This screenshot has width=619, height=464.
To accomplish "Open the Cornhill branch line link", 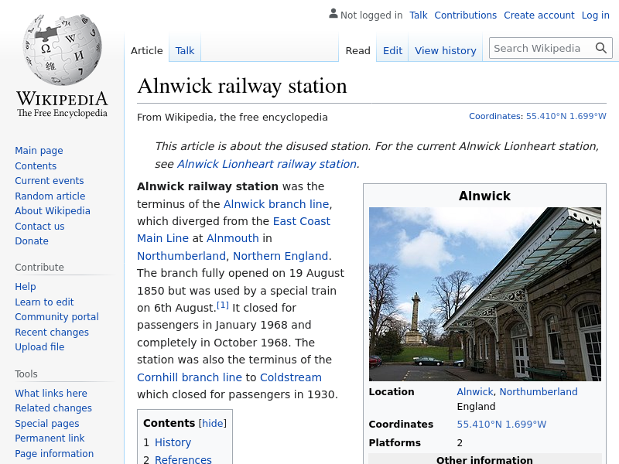I will 190,377.
